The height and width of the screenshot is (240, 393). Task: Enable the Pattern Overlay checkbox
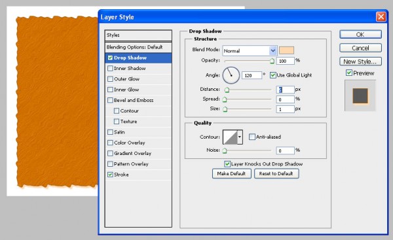point(110,164)
